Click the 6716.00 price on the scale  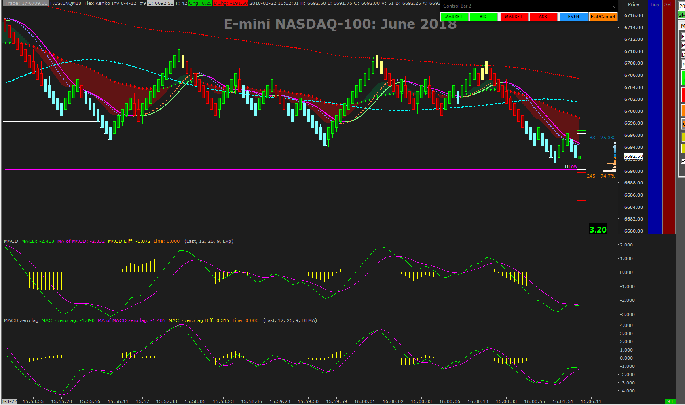coord(634,15)
